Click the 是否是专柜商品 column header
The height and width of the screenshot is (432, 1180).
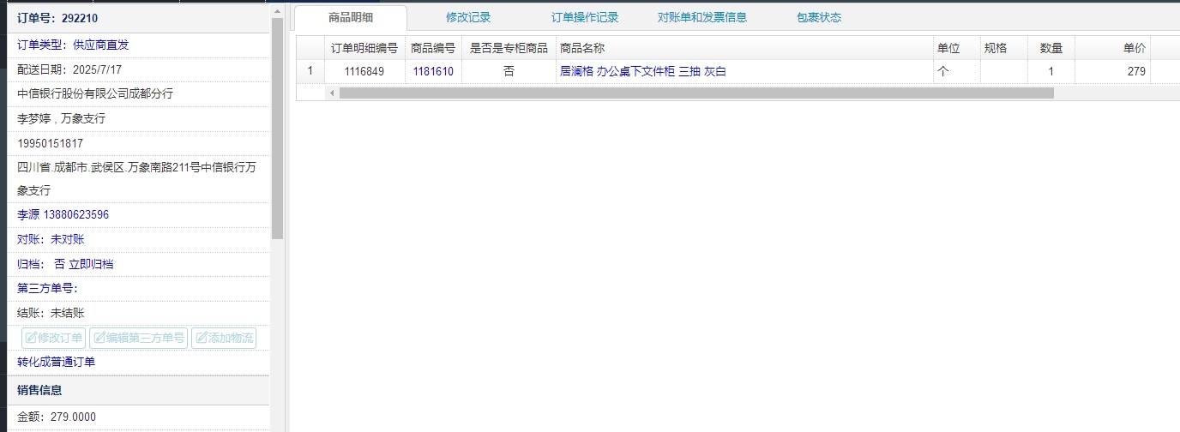click(508, 49)
